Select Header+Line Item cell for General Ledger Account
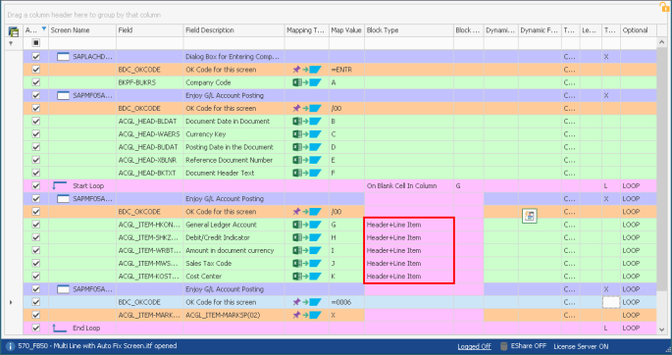Screen dimensions: 672x355 tap(409, 225)
